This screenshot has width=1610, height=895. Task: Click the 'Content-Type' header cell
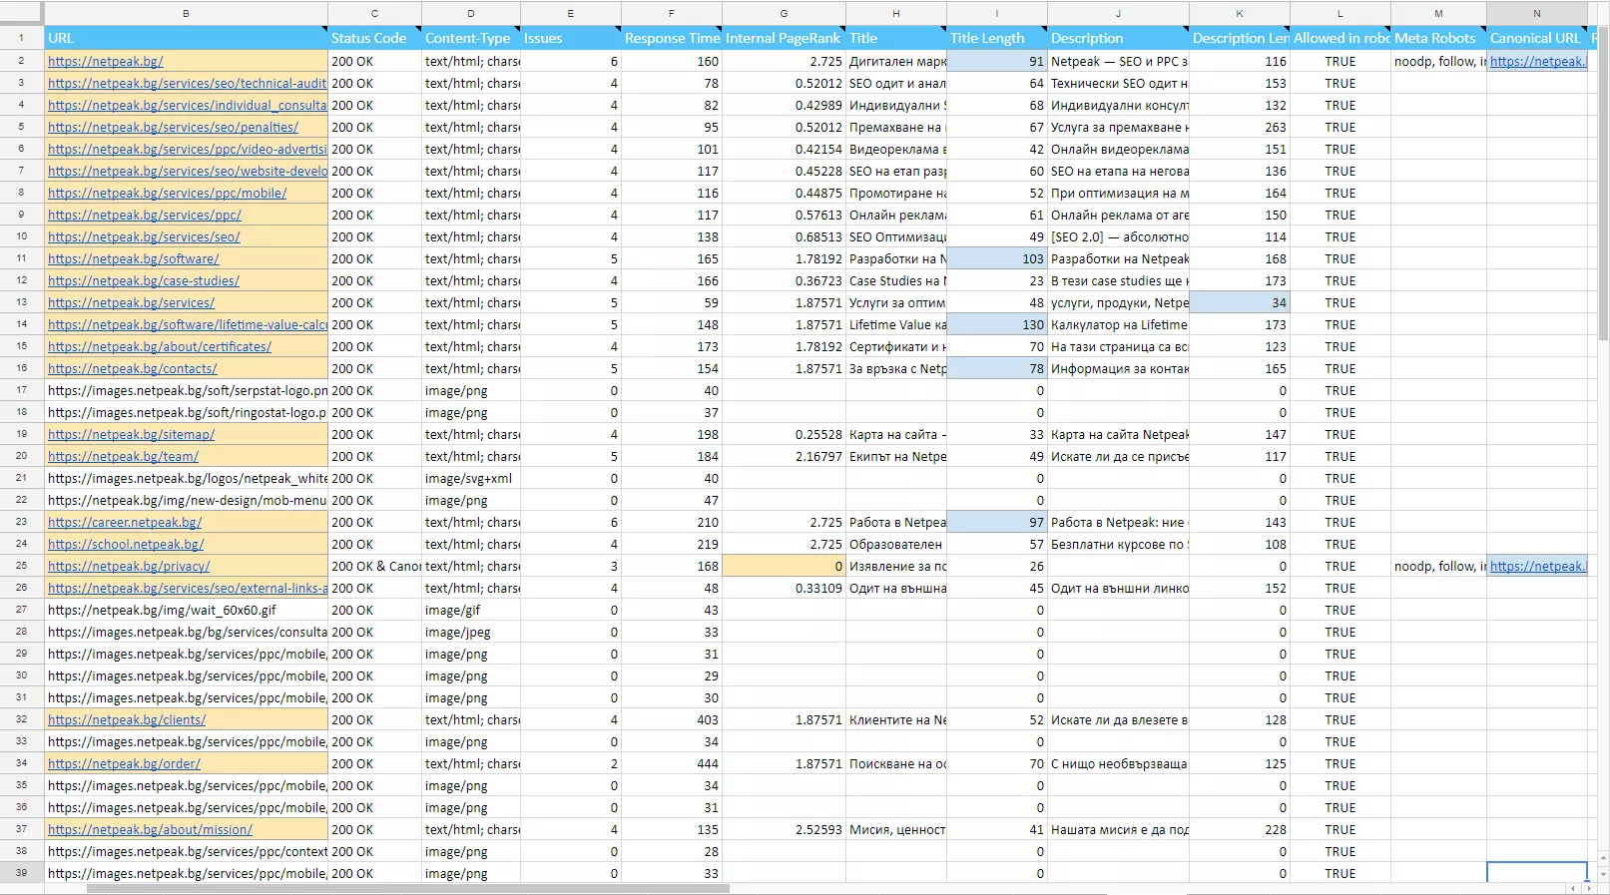471,38
